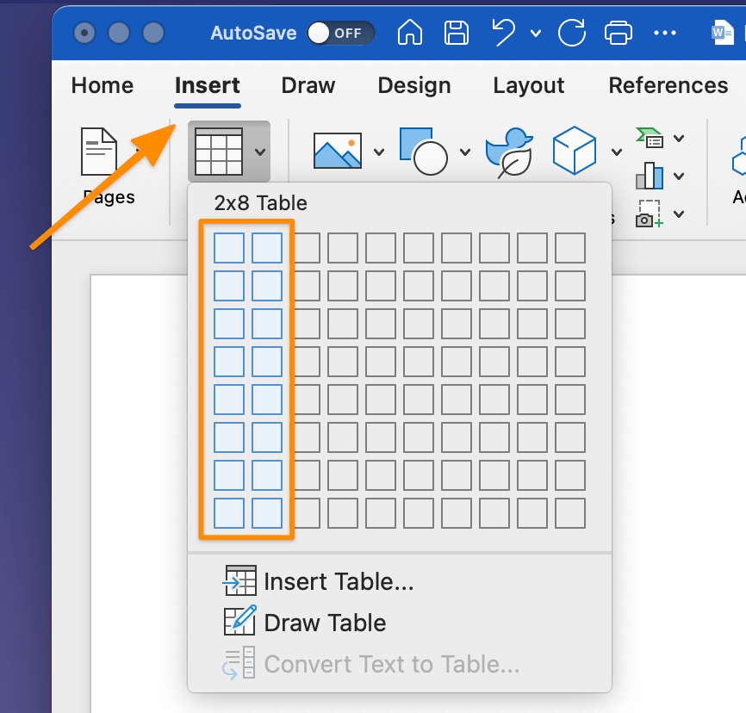The height and width of the screenshot is (713, 746).
Task: Click the Table grid icon in ribbon
Action: coord(219,152)
